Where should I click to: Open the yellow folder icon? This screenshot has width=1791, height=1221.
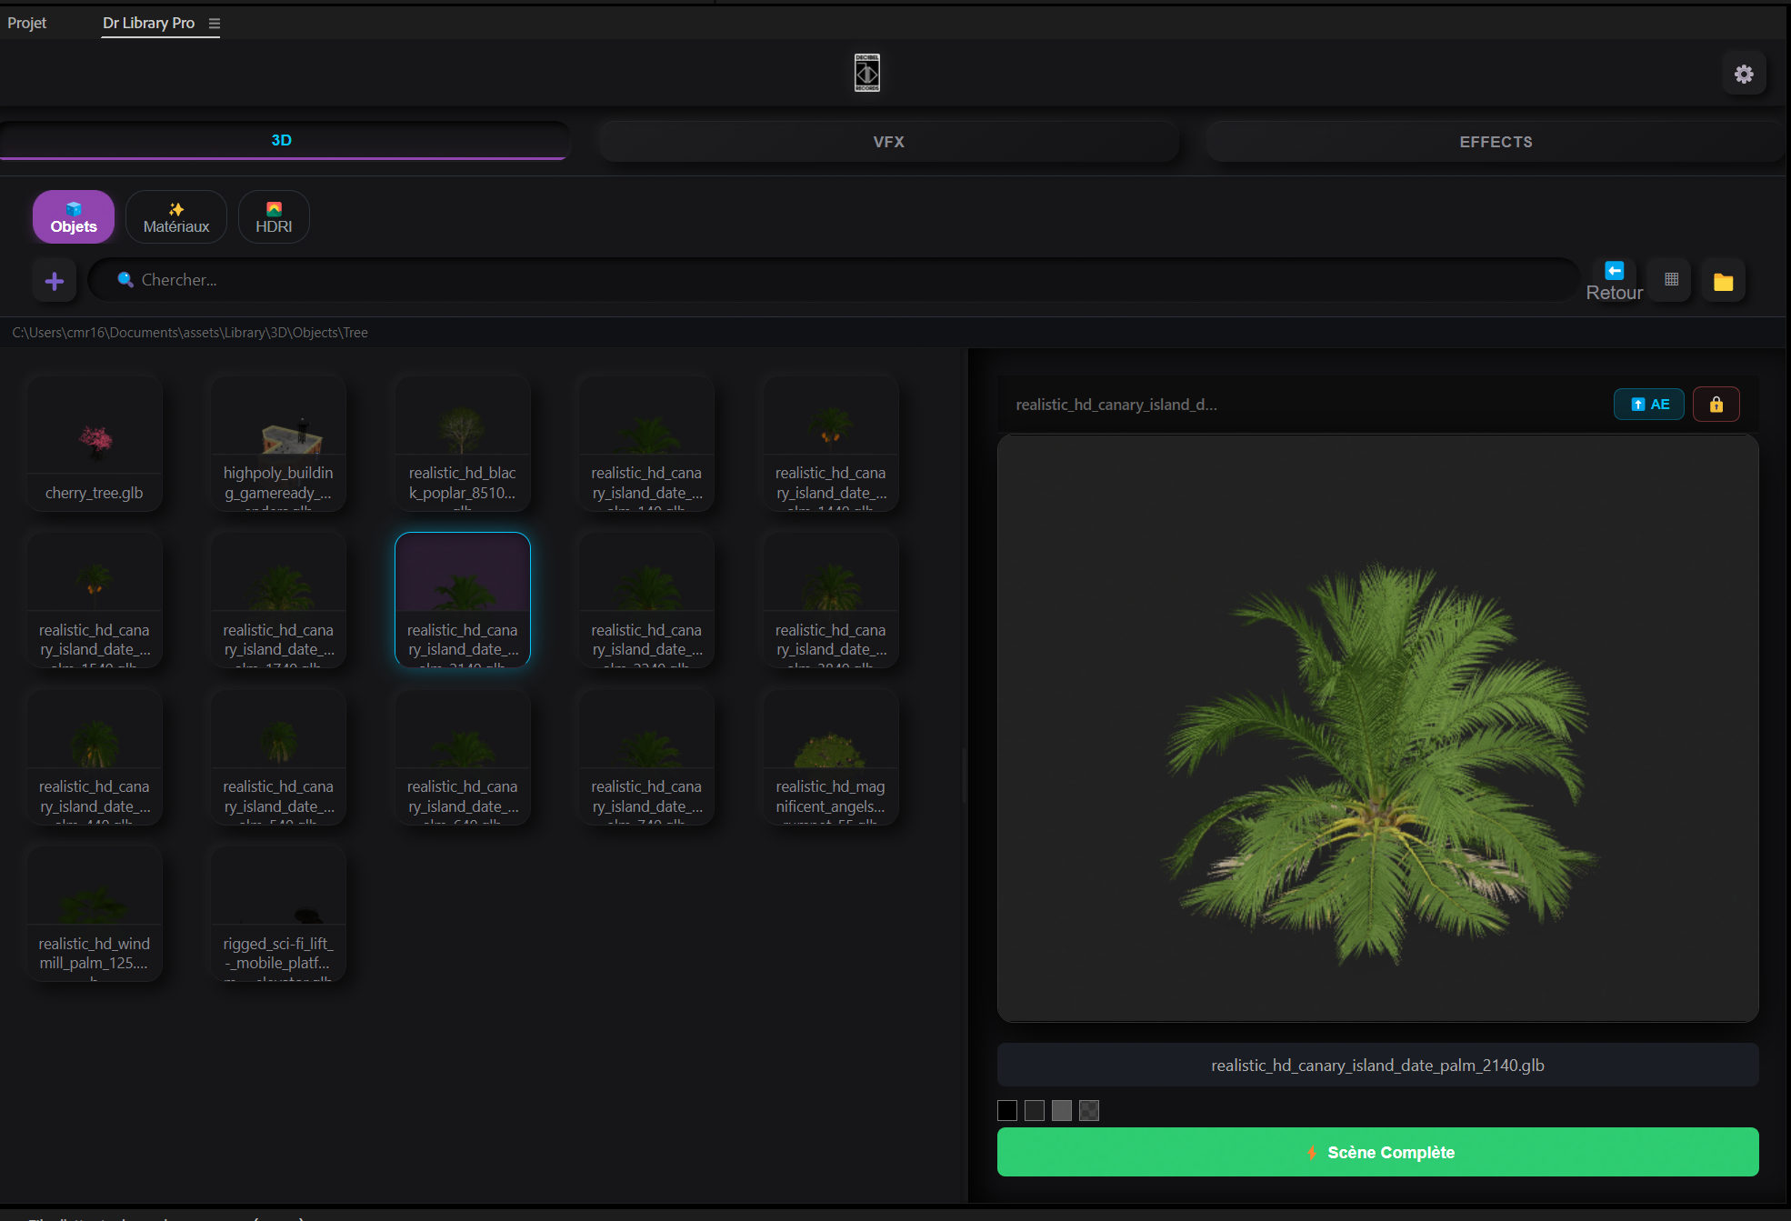click(x=1723, y=282)
